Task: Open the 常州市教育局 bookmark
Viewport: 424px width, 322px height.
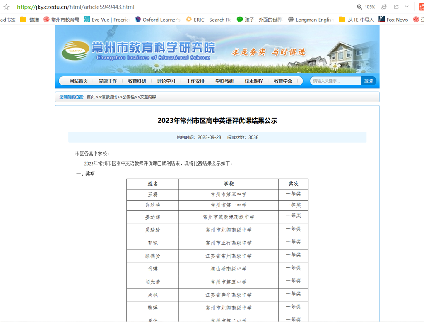Action: (x=61, y=20)
